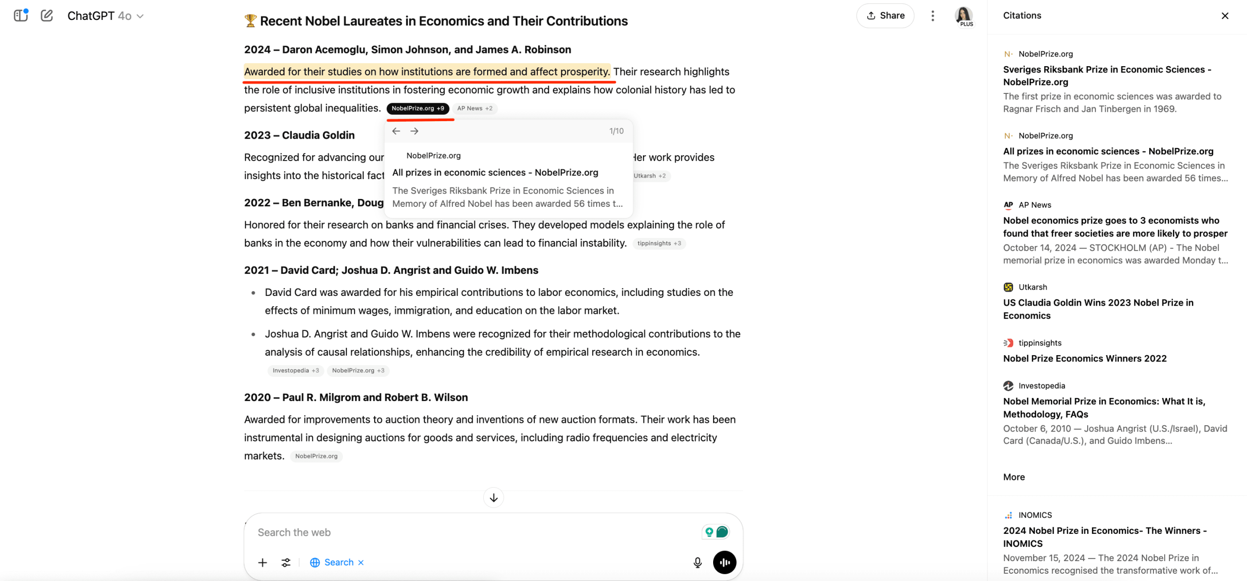The height and width of the screenshot is (581, 1247).
Task: Click the AP News +2 citation chip
Action: pyautogui.click(x=474, y=108)
